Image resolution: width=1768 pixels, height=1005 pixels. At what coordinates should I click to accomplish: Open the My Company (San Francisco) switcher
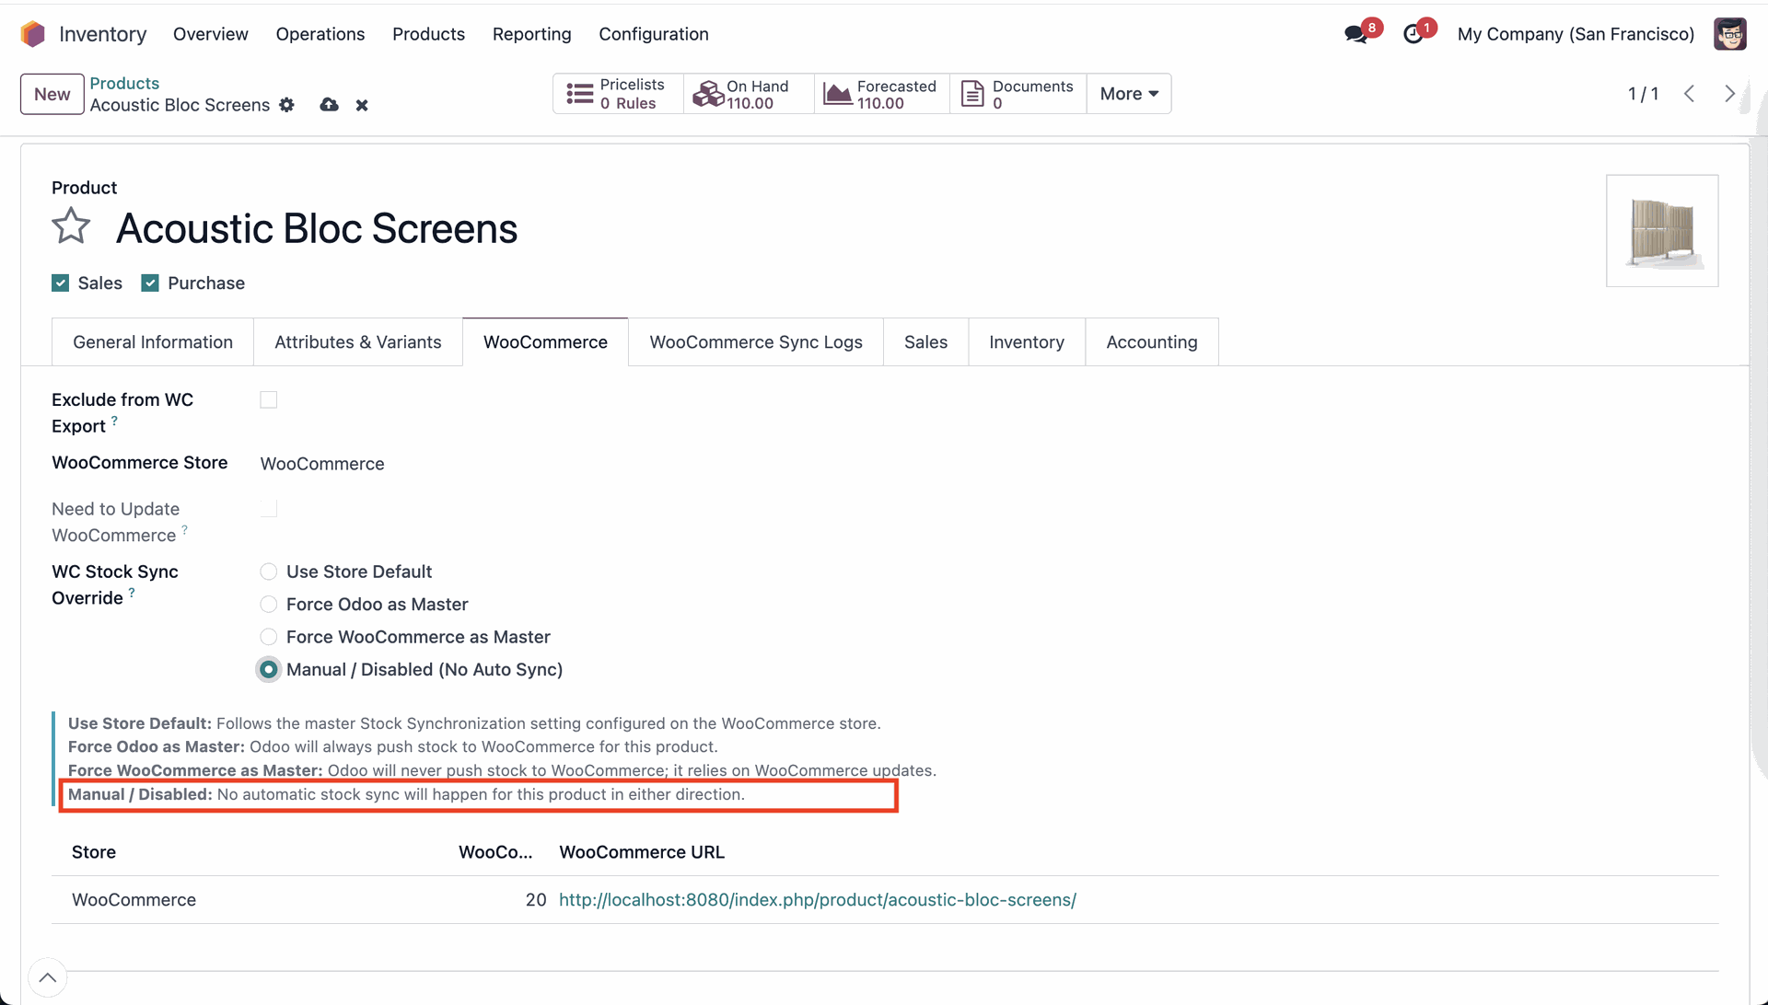[x=1576, y=34]
